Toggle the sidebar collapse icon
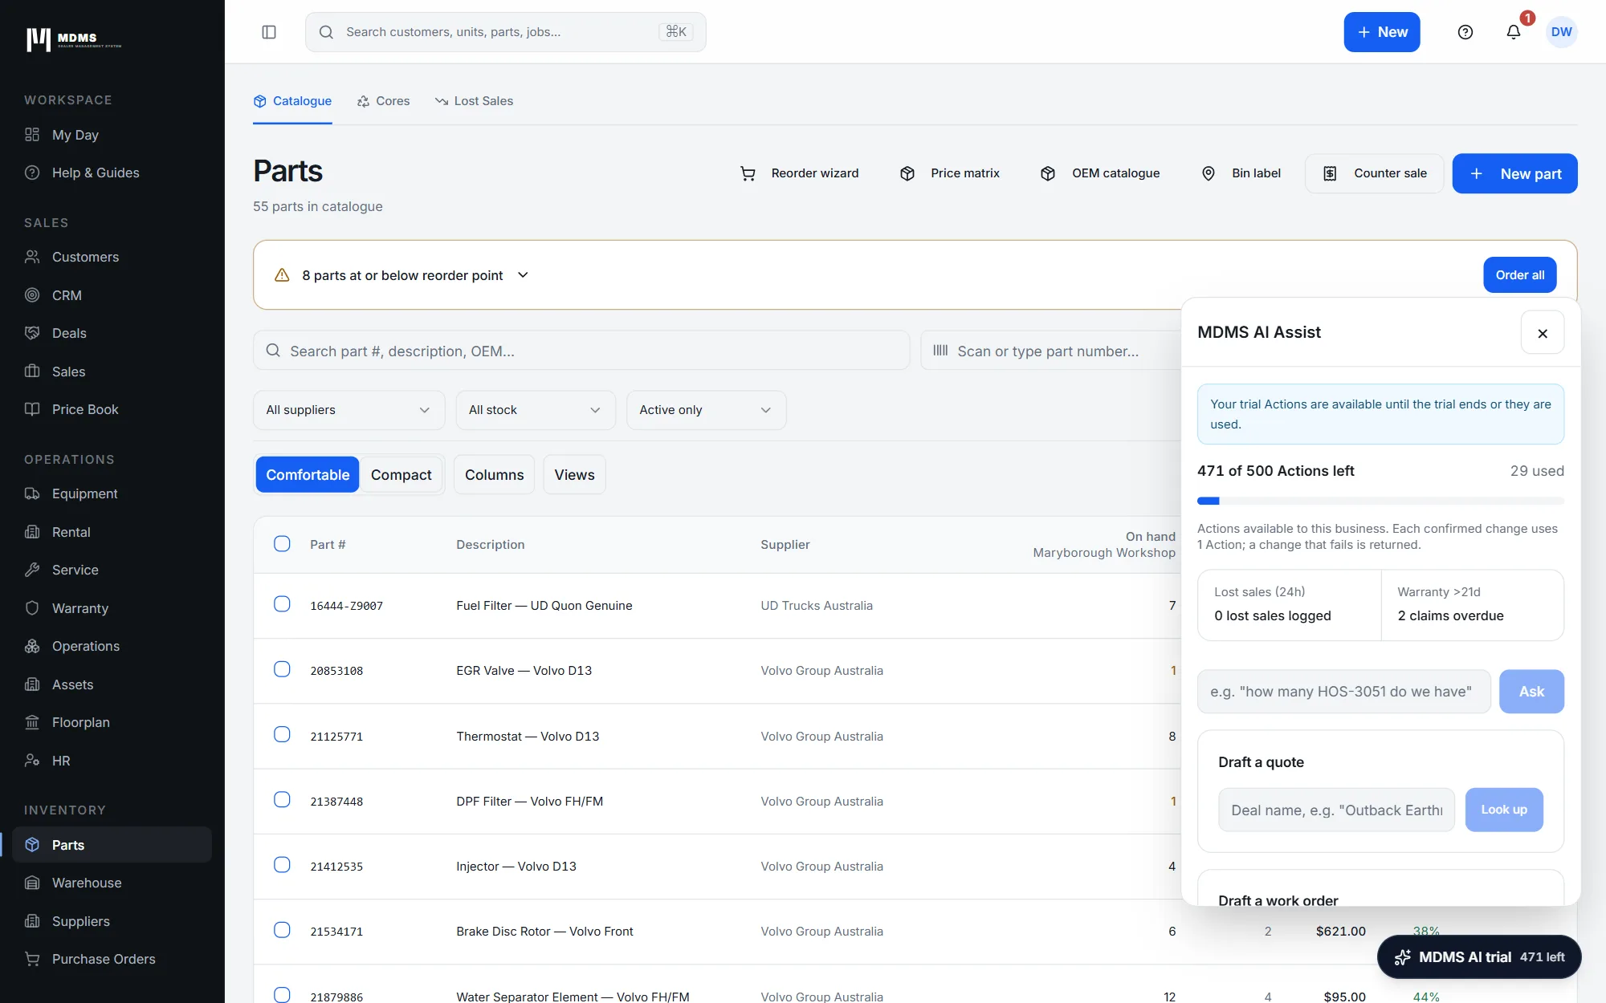The height and width of the screenshot is (1003, 1606). (x=269, y=32)
